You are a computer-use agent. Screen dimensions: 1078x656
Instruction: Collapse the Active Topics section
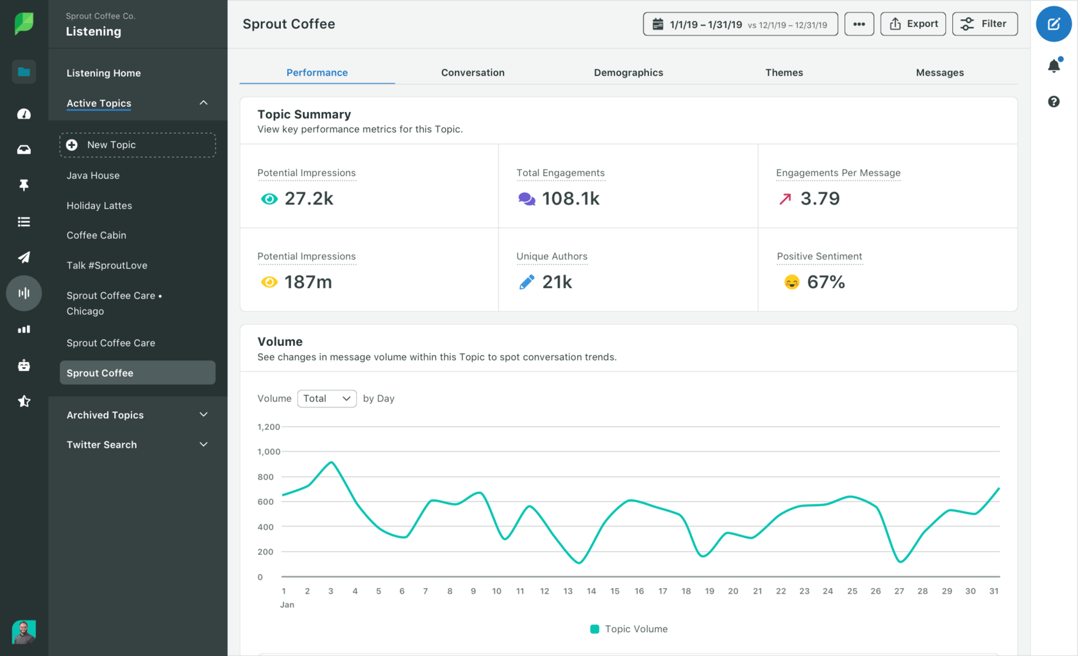click(203, 102)
